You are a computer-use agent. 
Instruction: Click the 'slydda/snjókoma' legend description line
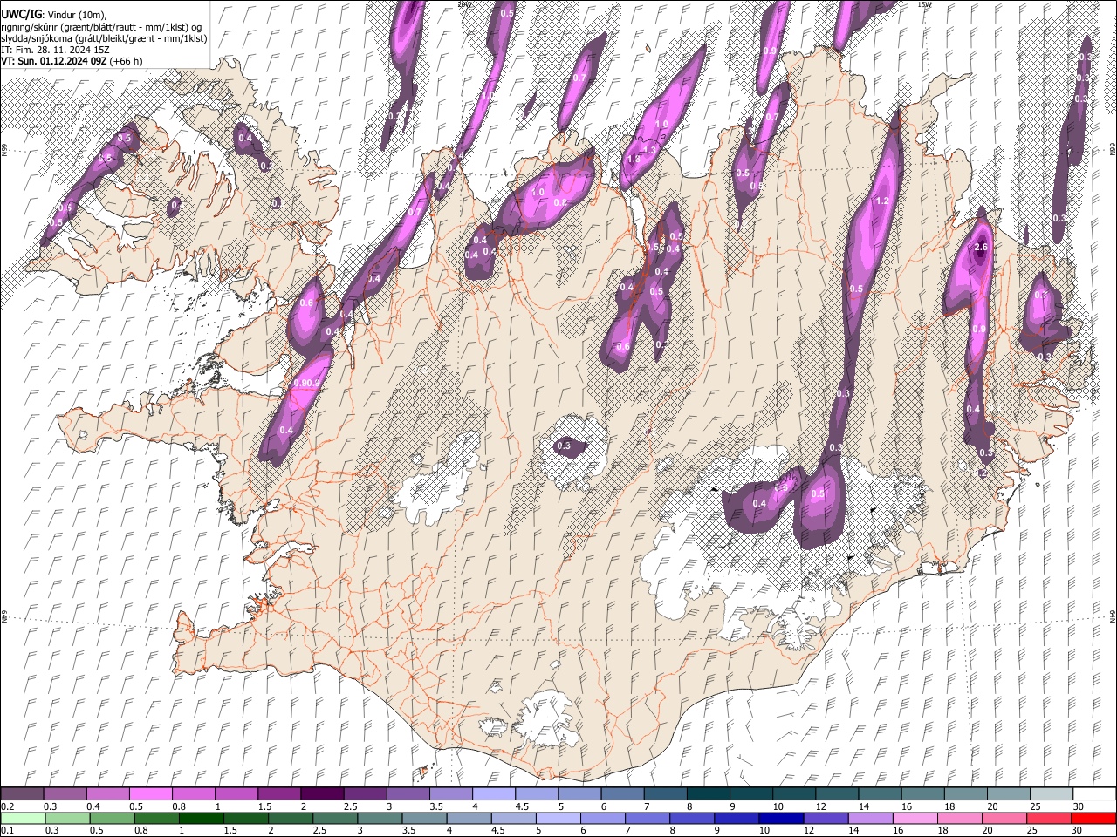[104, 38]
